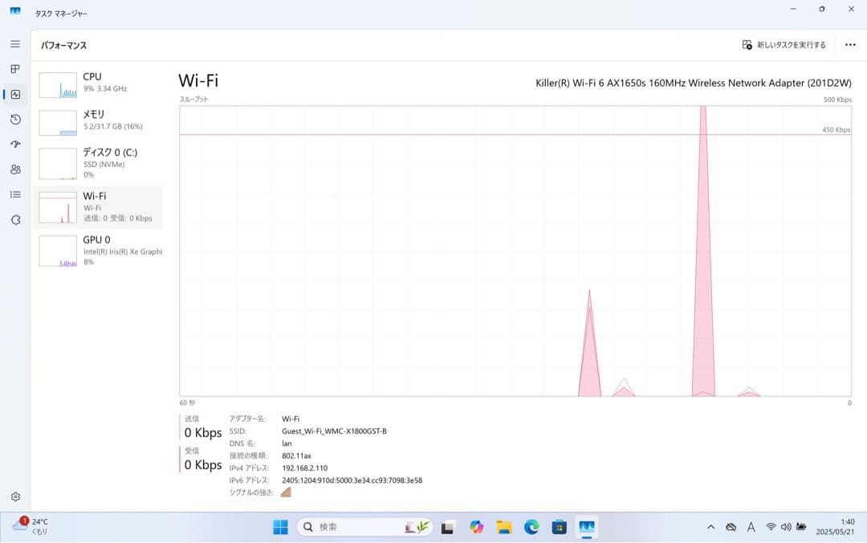The height and width of the screenshot is (543, 867).
Task: Open the three-dot more options menu
Action: (850, 45)
